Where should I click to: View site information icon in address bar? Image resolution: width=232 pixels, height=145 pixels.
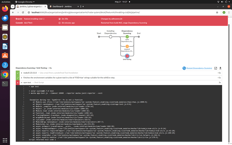click(29, 12)
